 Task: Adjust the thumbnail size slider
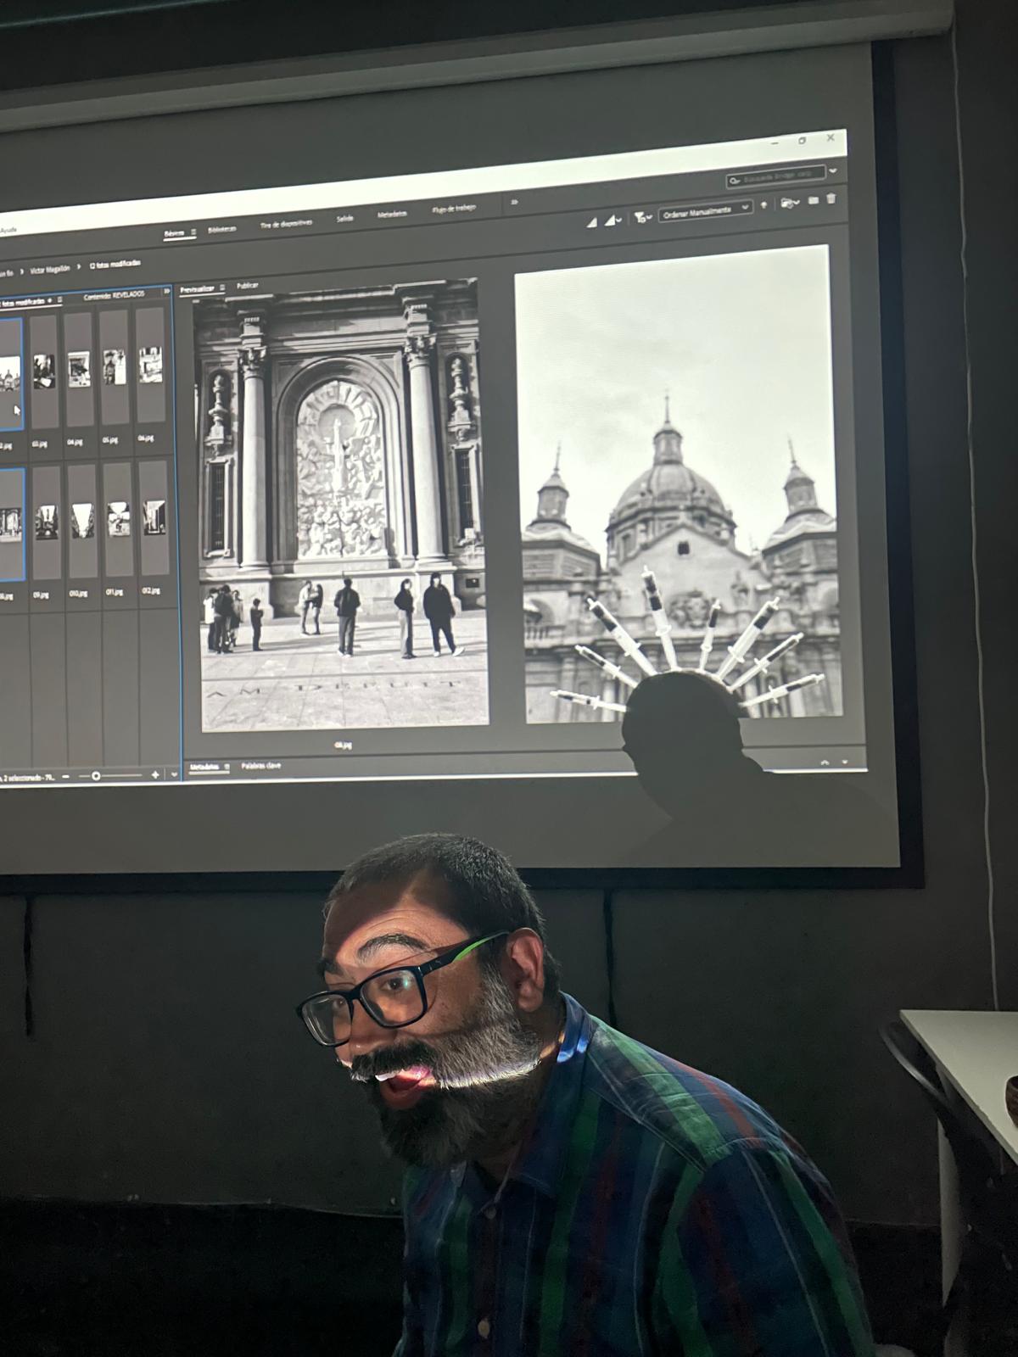pos(96,775)
